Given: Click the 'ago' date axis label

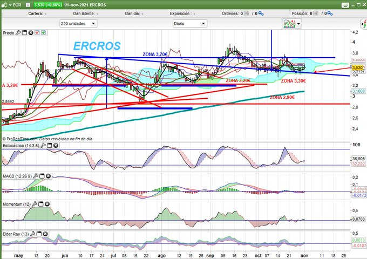Looking at the screenshot, I should point(161,255).
